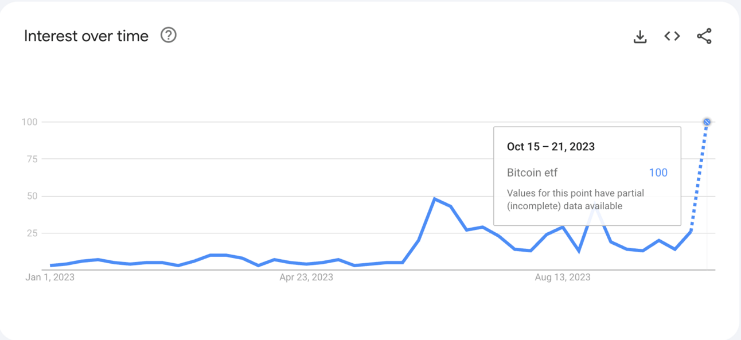Click the Interest over time heading
The width and height of the screenshot is (741, 340).
[86, 36]
